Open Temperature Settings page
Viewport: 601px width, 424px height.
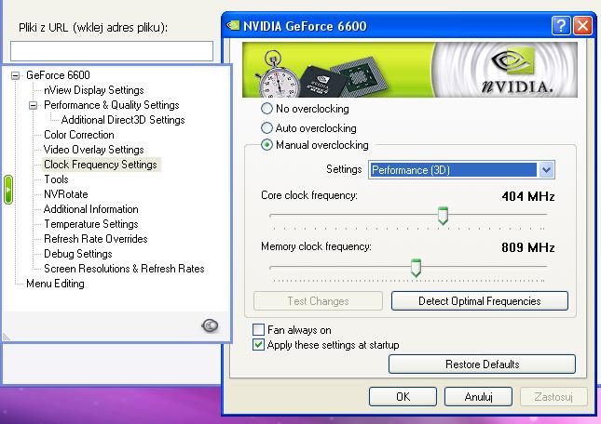click(90, 224)
